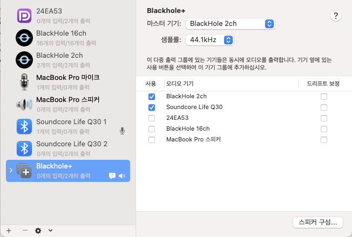Click the BlackHole 16ch device icon
This screenshot has width=352, height=237.
pyautogui.click(x=24, y=38)
